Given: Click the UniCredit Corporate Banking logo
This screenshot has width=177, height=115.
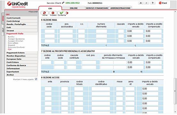Looking at the screenshot, I should click(18, 5).
